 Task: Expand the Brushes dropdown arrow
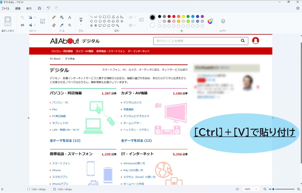point(81,25)
